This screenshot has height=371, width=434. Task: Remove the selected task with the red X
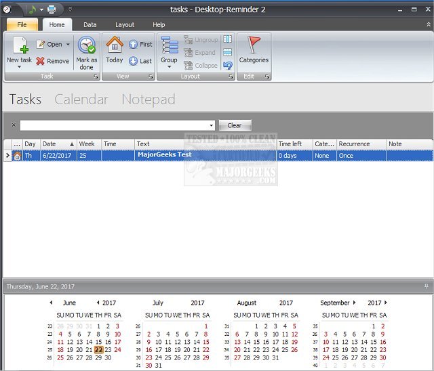tap(41, 61)
